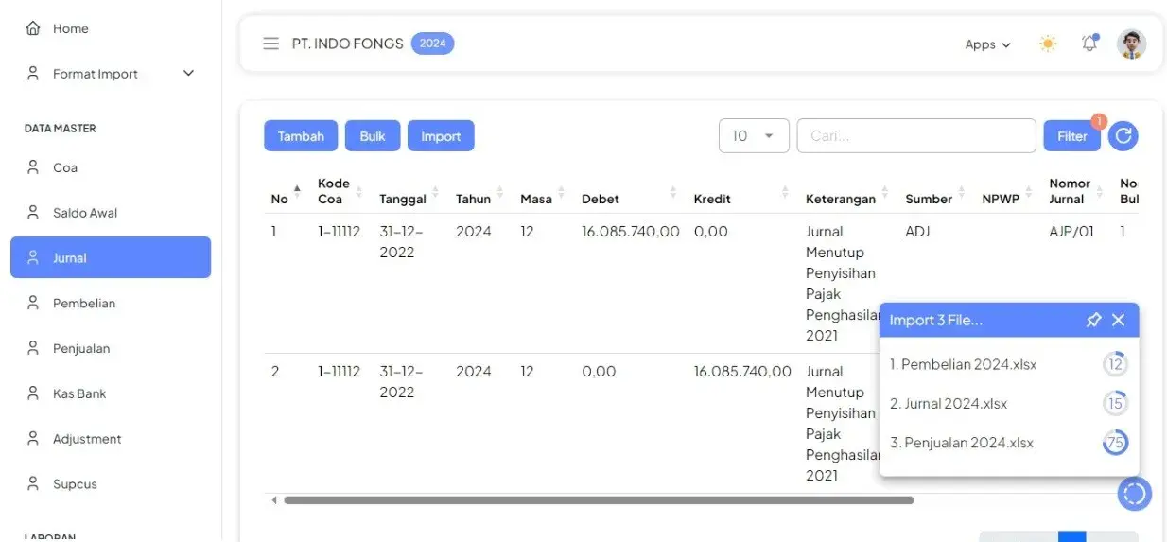This screenshot has width=1167, height=542.
Task: Sort by Tanggal column arrows
Action: point(436,192)
